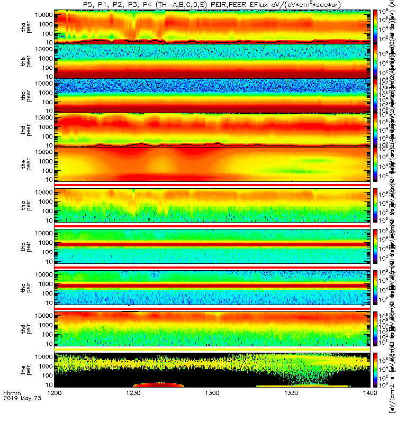
Task: Select the 'thc peir' panel label
Action: click(x=26, y=288)
